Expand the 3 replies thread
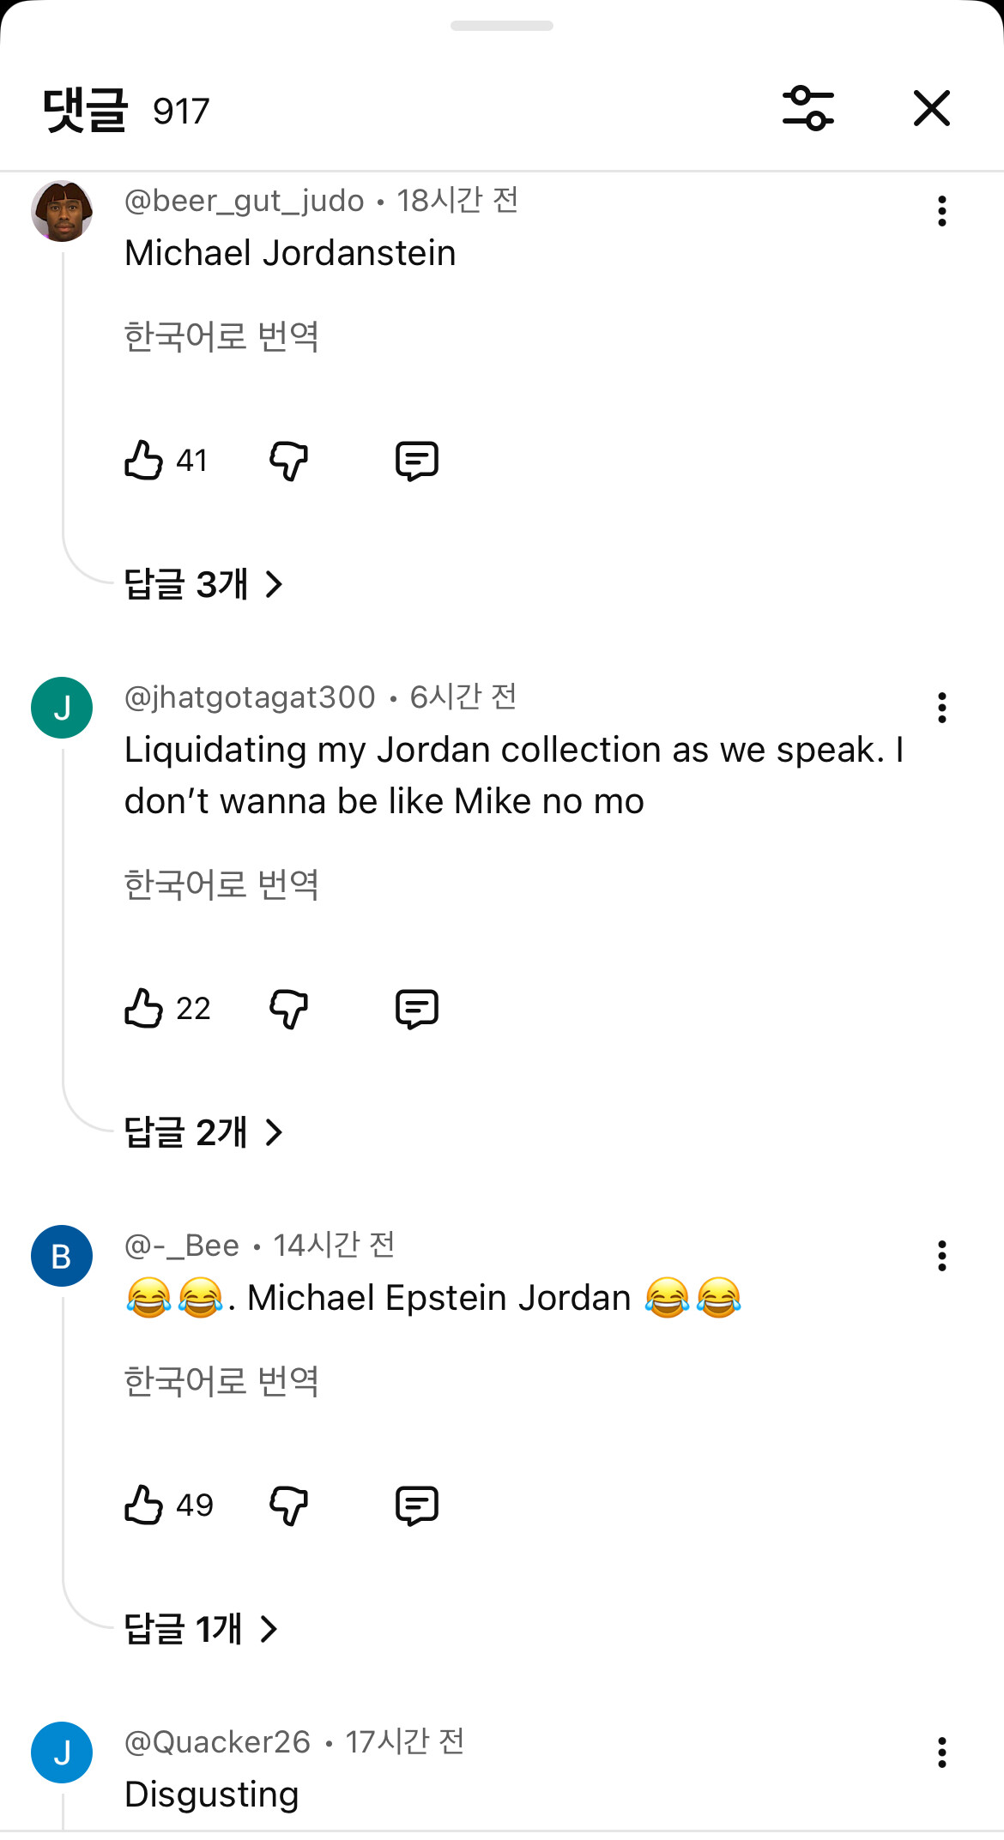The width and height of the screenshot is (1004, 1840). click(x=203, y=584)
